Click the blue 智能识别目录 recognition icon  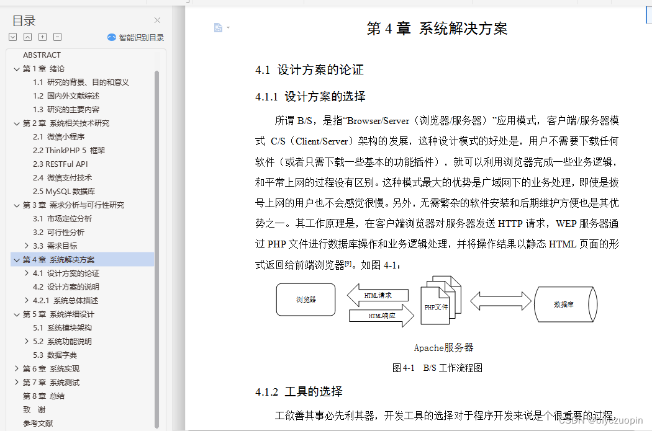click(111, 37)
